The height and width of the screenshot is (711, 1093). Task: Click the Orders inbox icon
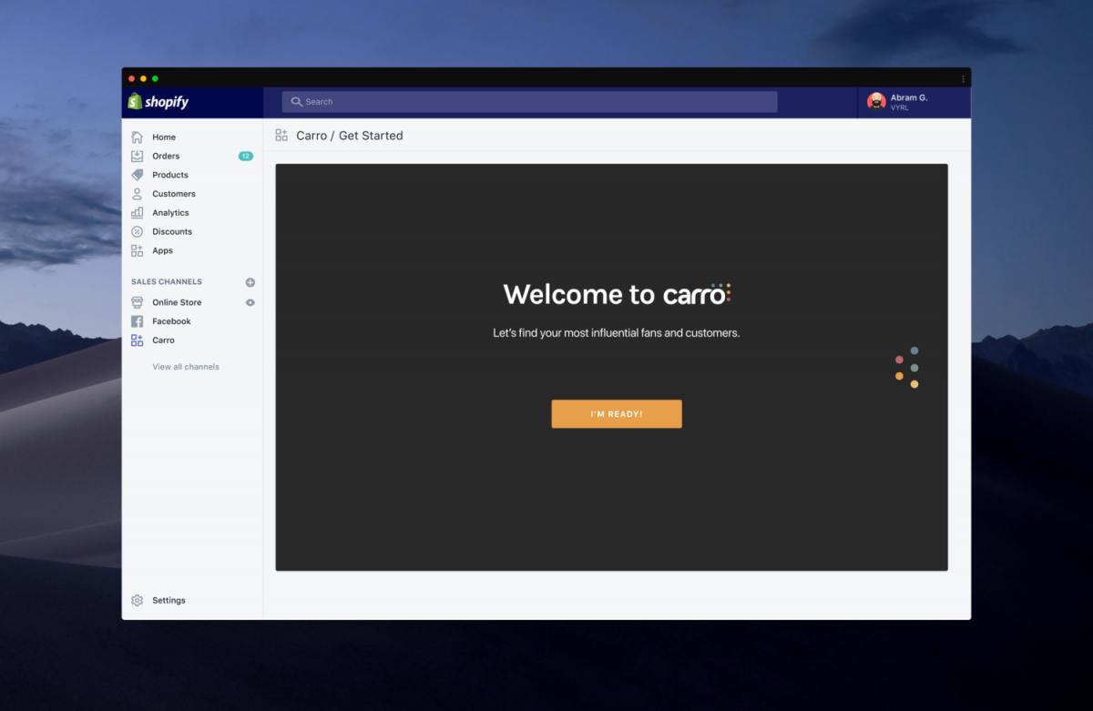[137, 157]
